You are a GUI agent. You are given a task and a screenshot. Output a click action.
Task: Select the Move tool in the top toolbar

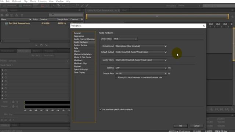[x=54, y=5]
